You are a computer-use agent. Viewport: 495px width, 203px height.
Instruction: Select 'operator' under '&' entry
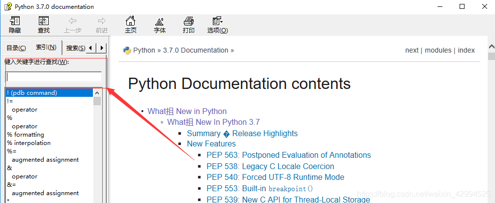pyautogui.click(x=25, y=176)
